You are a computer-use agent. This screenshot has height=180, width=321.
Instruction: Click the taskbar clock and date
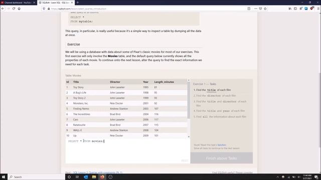point(307,177)
